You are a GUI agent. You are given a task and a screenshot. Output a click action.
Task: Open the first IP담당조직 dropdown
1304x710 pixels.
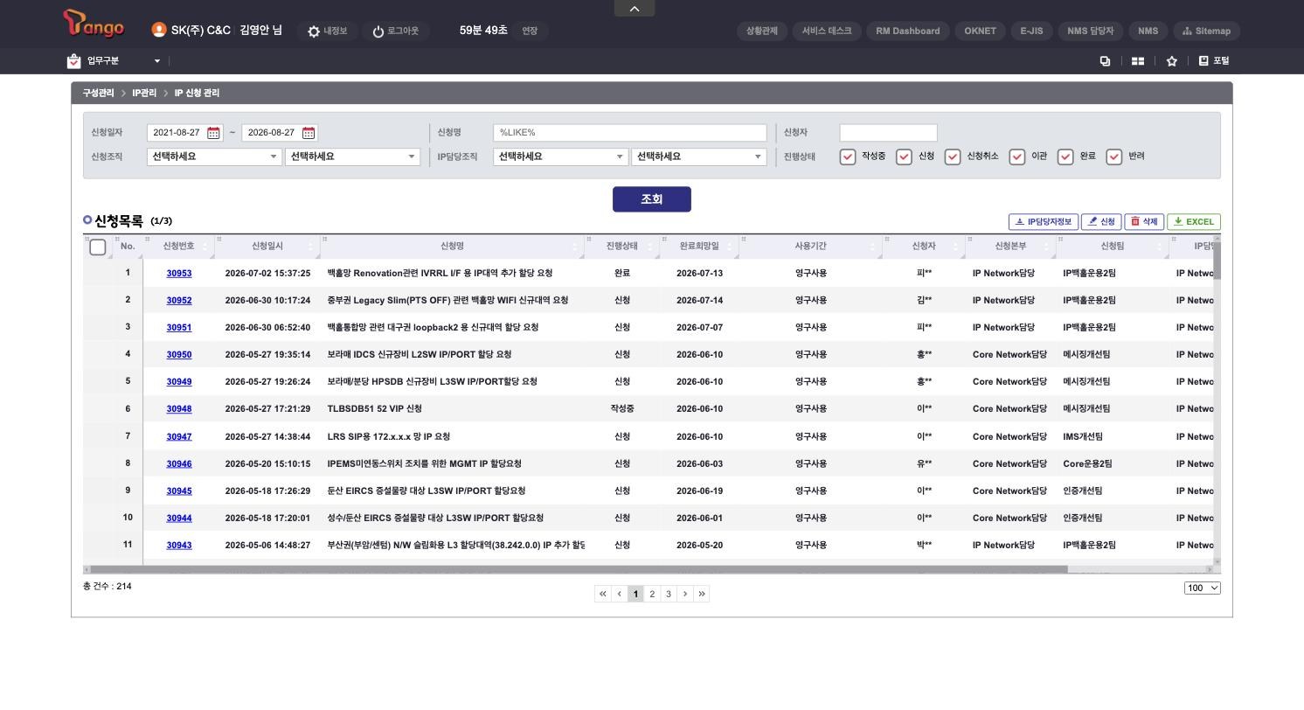pyautogui.click(x=561, y=157)
